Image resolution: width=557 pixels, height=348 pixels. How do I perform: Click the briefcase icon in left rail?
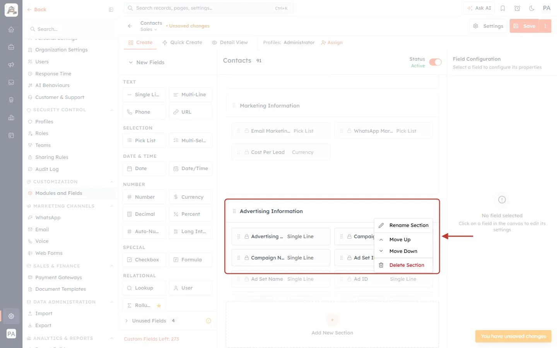[11, 47]
